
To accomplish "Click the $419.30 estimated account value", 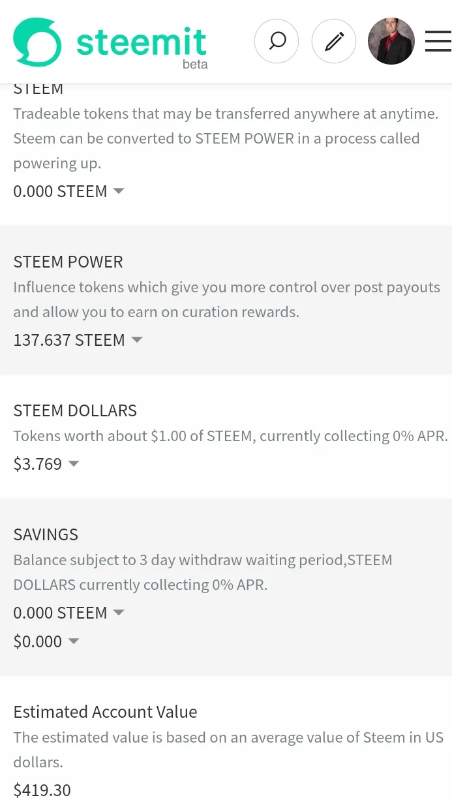I will (x=42, y=790).
